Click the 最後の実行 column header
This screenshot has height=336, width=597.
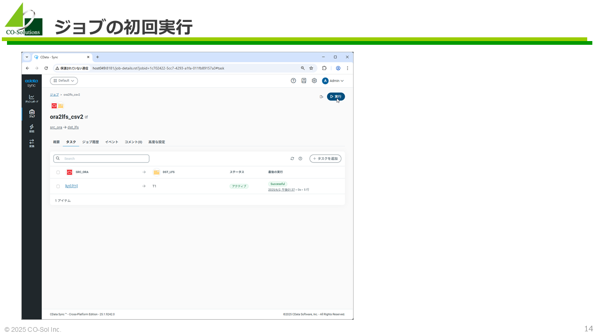pos(276,172)
